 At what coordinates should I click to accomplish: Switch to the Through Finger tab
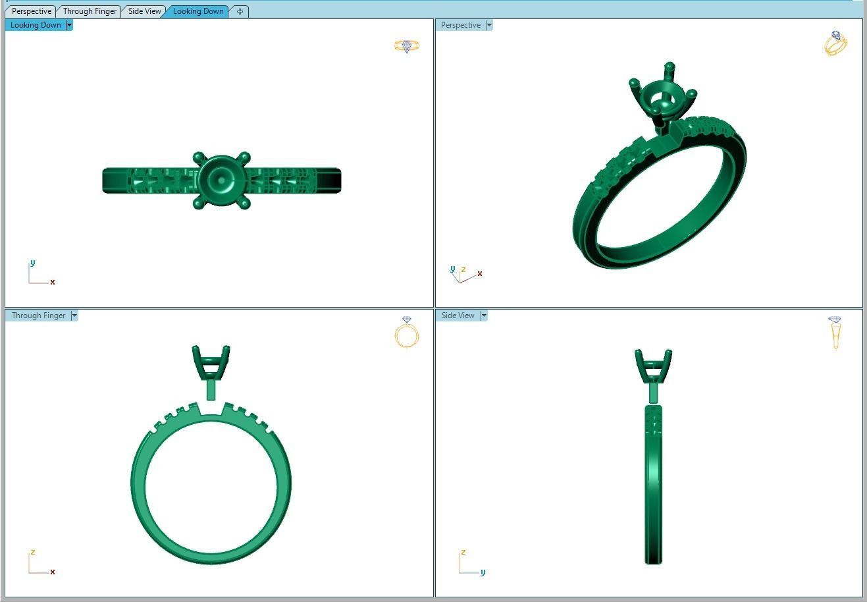click(x=90, y=11)
